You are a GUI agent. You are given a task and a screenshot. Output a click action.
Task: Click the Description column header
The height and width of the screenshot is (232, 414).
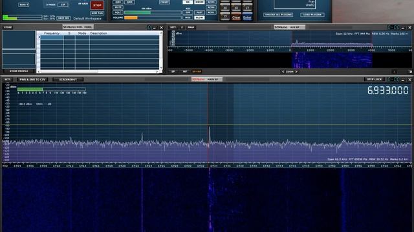pyautogui.click(x=98, y=34)
